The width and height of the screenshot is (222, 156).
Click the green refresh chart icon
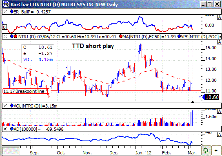(x=206, y=151)
